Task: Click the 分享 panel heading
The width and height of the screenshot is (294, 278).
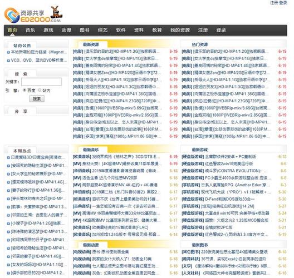Action: pyautogui.click(x=21, y=111)
